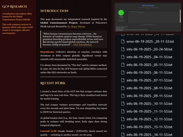The width and height of the screenshot is (183, 137).
Task: Select file name info-06-19-2025-_09-11-53.txt
Action: coord(149,96)
